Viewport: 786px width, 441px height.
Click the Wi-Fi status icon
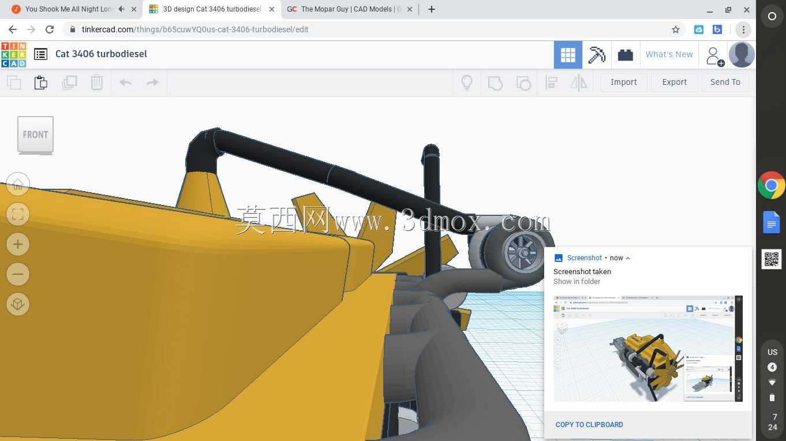point(772,382)
